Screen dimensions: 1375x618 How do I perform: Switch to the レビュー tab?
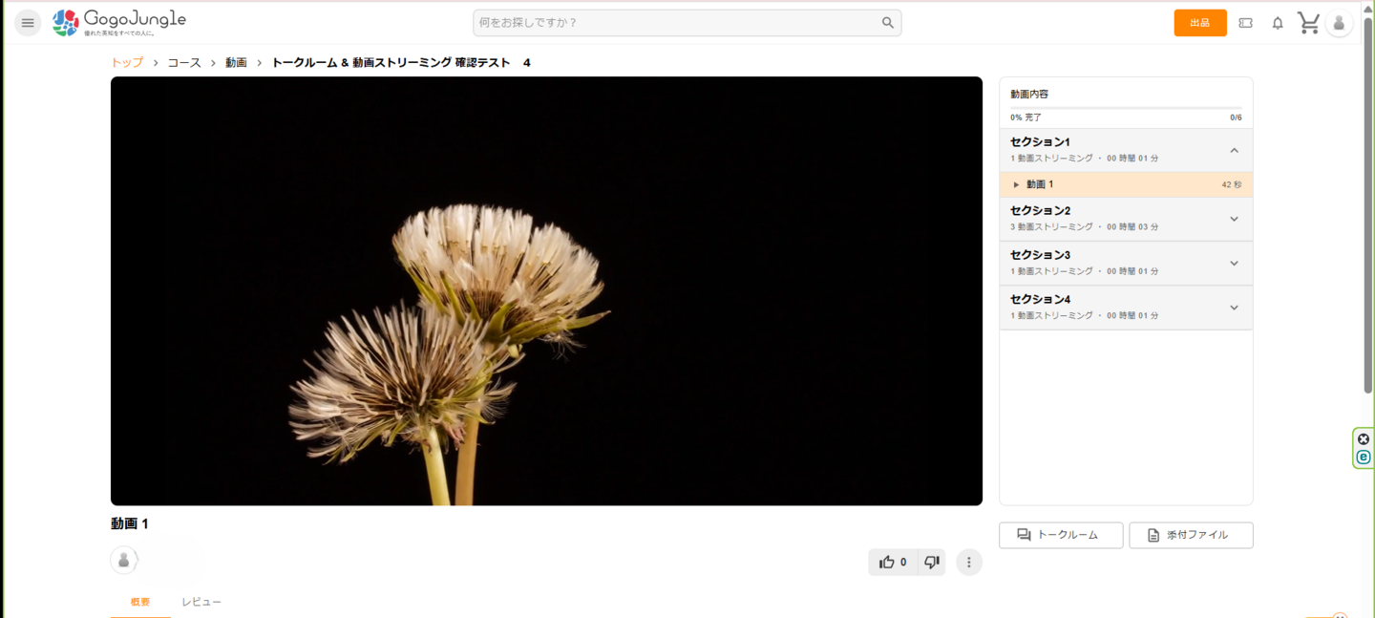201,602
